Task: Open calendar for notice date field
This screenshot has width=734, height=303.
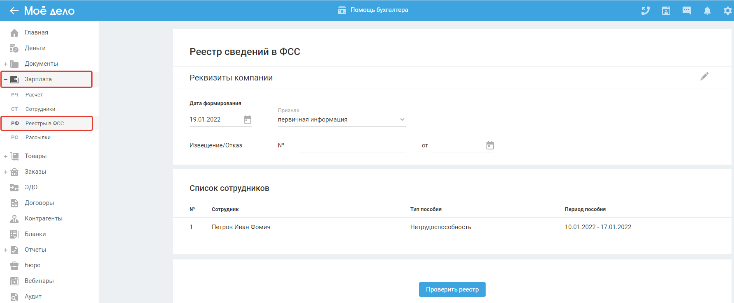Action: point(490,145)
